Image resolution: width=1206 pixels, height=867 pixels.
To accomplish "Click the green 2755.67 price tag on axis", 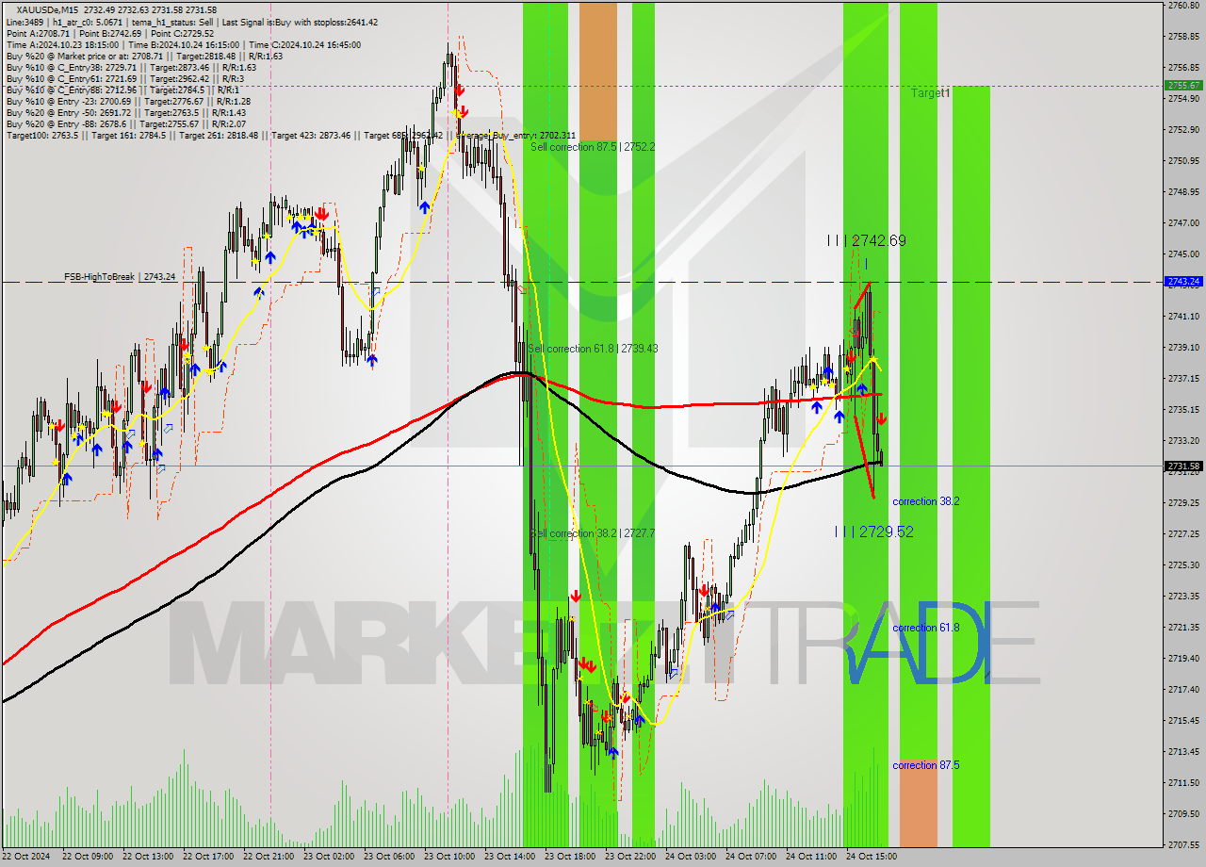I will [1183, 85].
